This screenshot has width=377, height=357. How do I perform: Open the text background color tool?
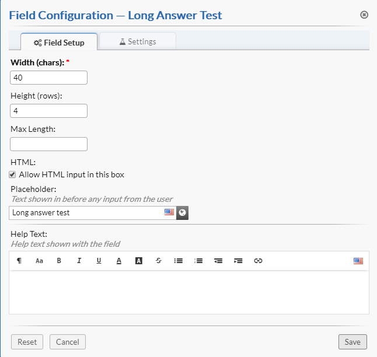coord(138,261)
